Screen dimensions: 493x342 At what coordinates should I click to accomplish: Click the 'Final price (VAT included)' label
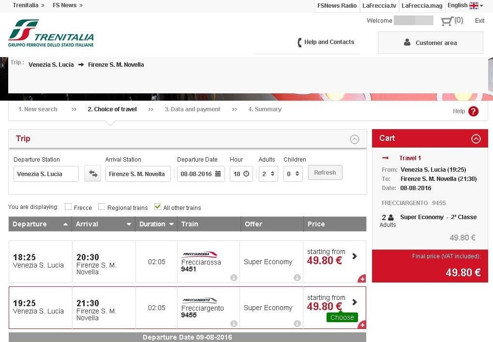[446, 256]
